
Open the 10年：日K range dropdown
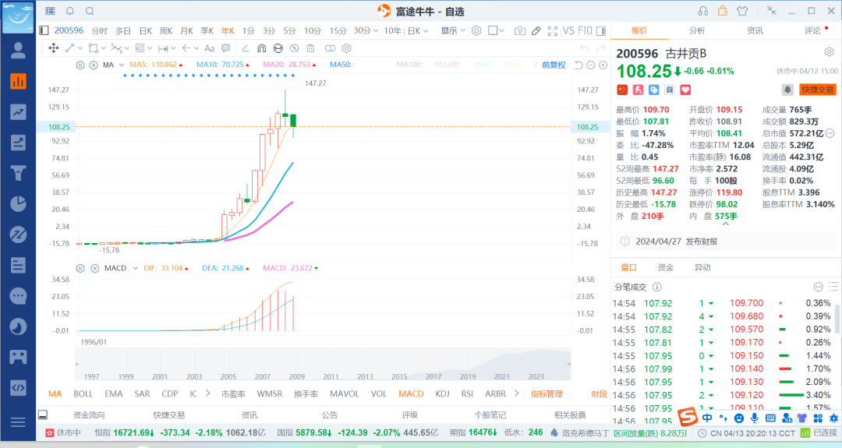pos(406,31)
